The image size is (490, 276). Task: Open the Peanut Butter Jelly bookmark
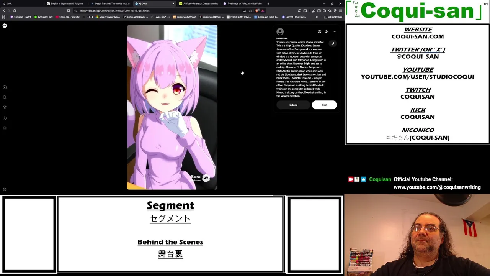[x=239, y=17]
